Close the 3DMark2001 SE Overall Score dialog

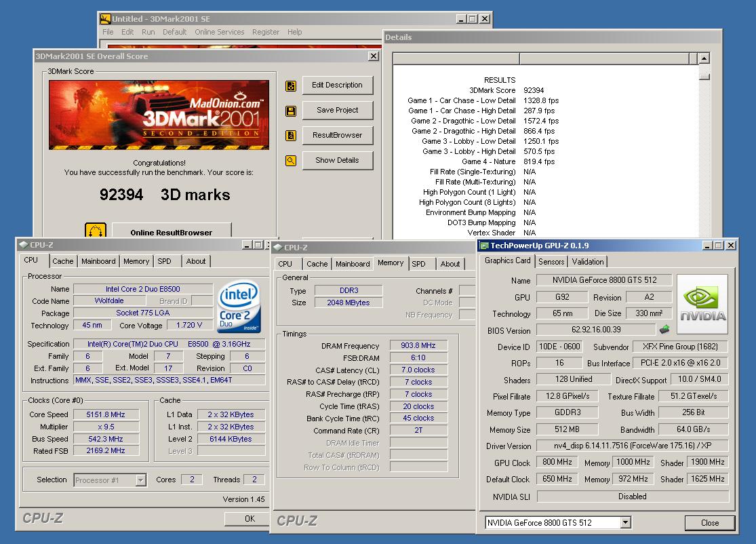373,56
